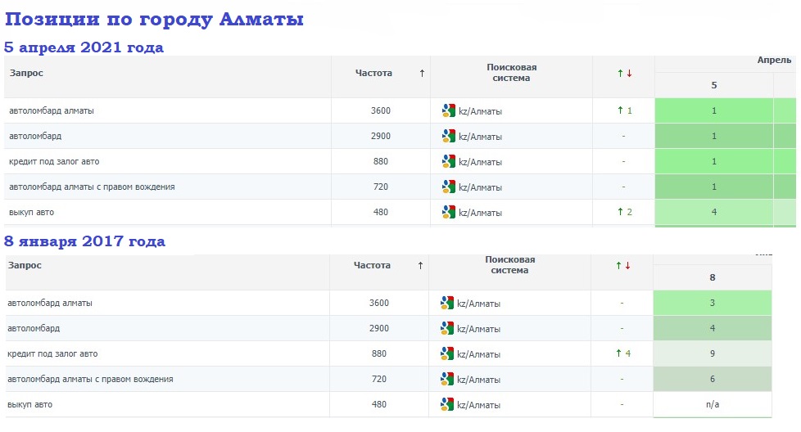This screenshot has width=801, height=432.
Task: Click the 'n/a' position cell
Action: (x=712, y=404)
